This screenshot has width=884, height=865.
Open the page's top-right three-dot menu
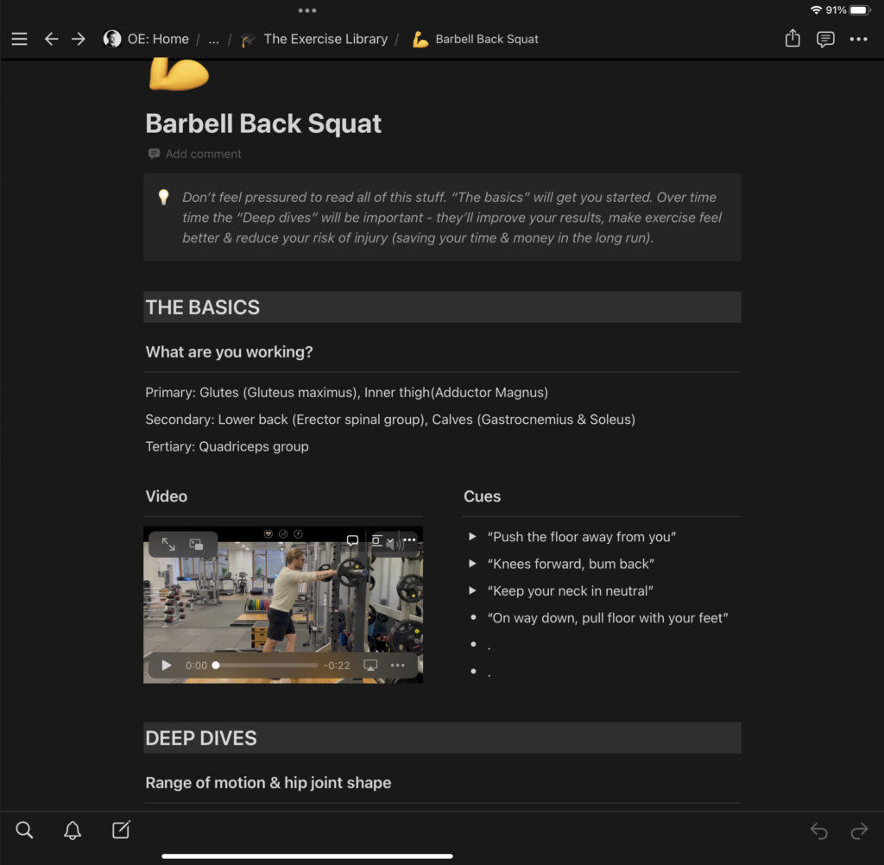point(858,39)
